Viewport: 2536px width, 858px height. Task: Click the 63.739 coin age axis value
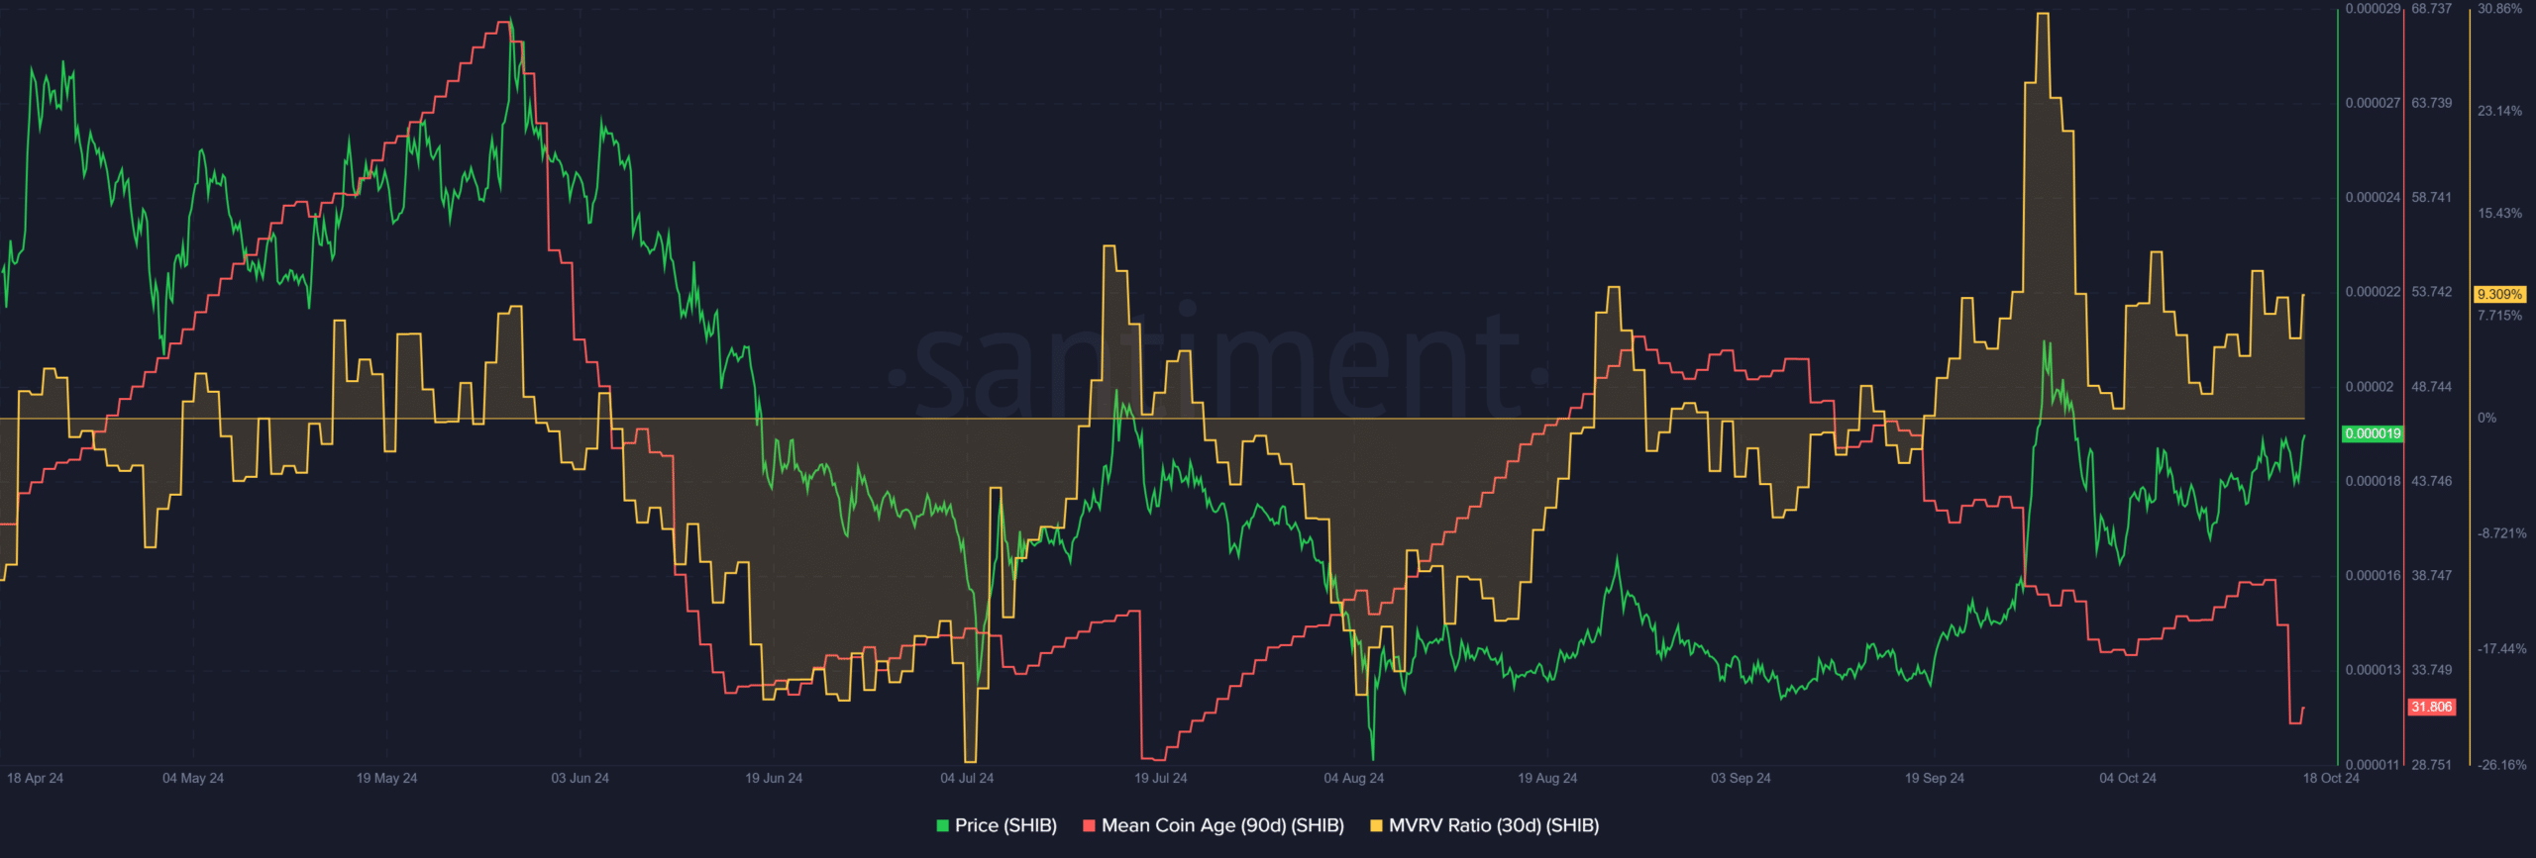coord(2432,103)
